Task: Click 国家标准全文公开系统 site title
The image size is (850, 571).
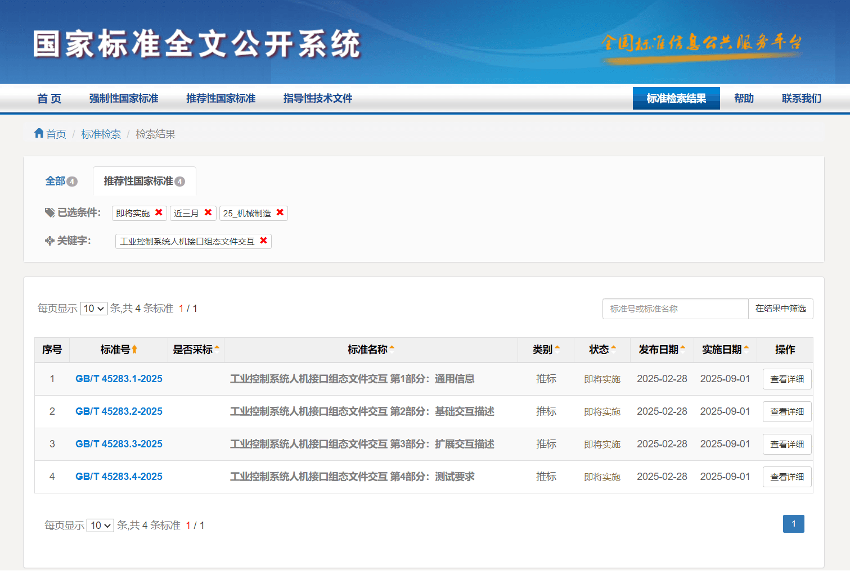Action: pos(197,44)
